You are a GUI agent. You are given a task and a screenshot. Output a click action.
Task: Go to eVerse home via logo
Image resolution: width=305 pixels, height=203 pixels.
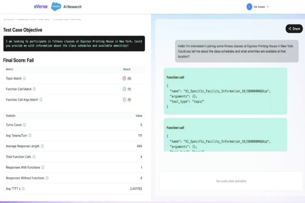click(40, 7)
